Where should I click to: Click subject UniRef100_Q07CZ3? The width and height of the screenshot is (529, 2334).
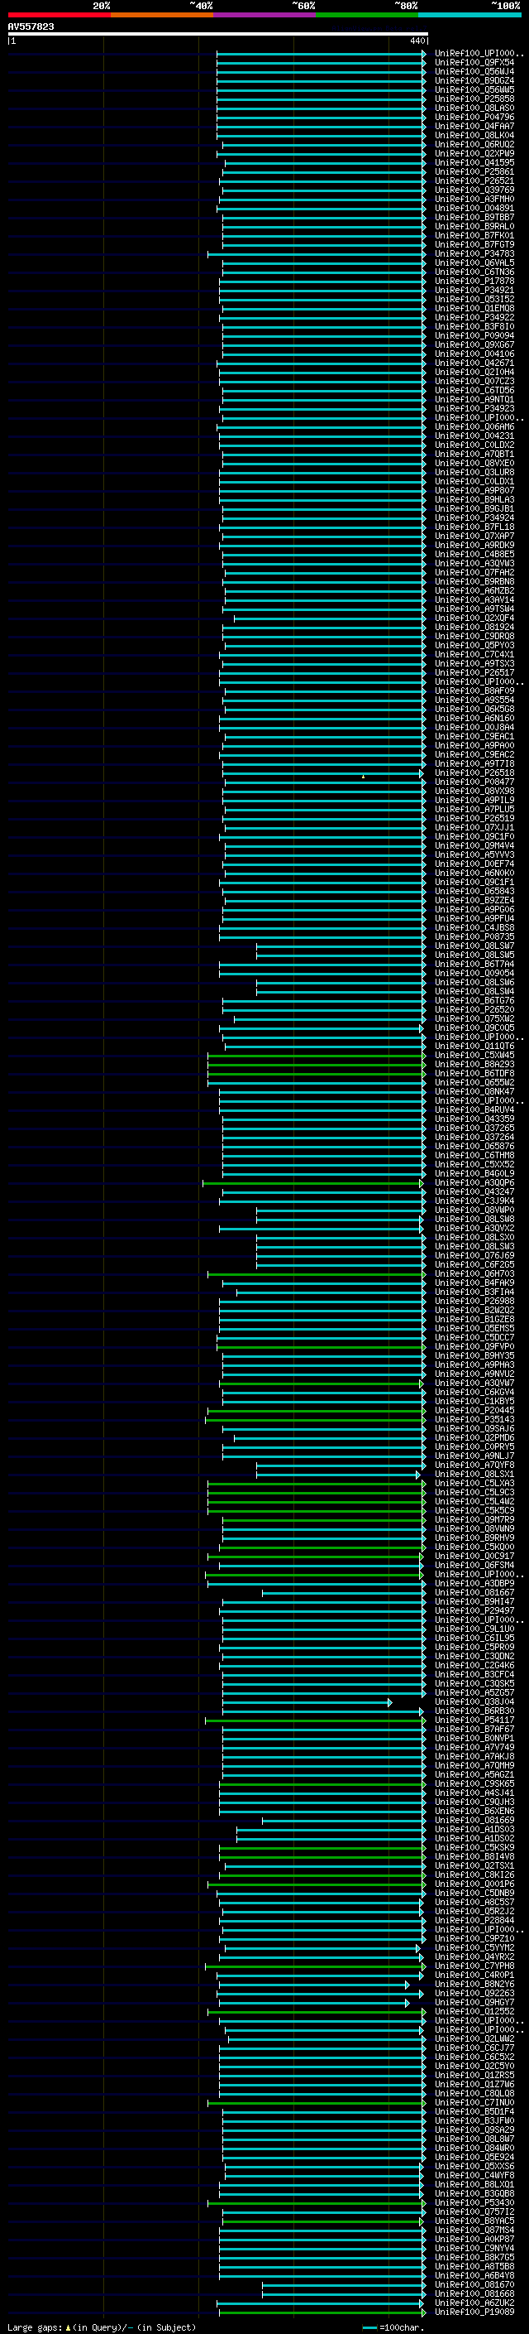[x=474, y=381]
